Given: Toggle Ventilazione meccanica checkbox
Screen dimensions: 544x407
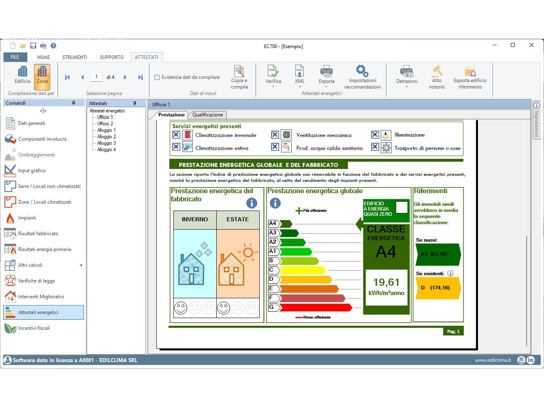Looking at the screenshot, I should tap(275, 135).
